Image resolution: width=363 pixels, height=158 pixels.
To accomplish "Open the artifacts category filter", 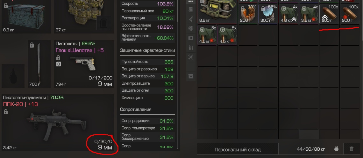I will 191,28.
